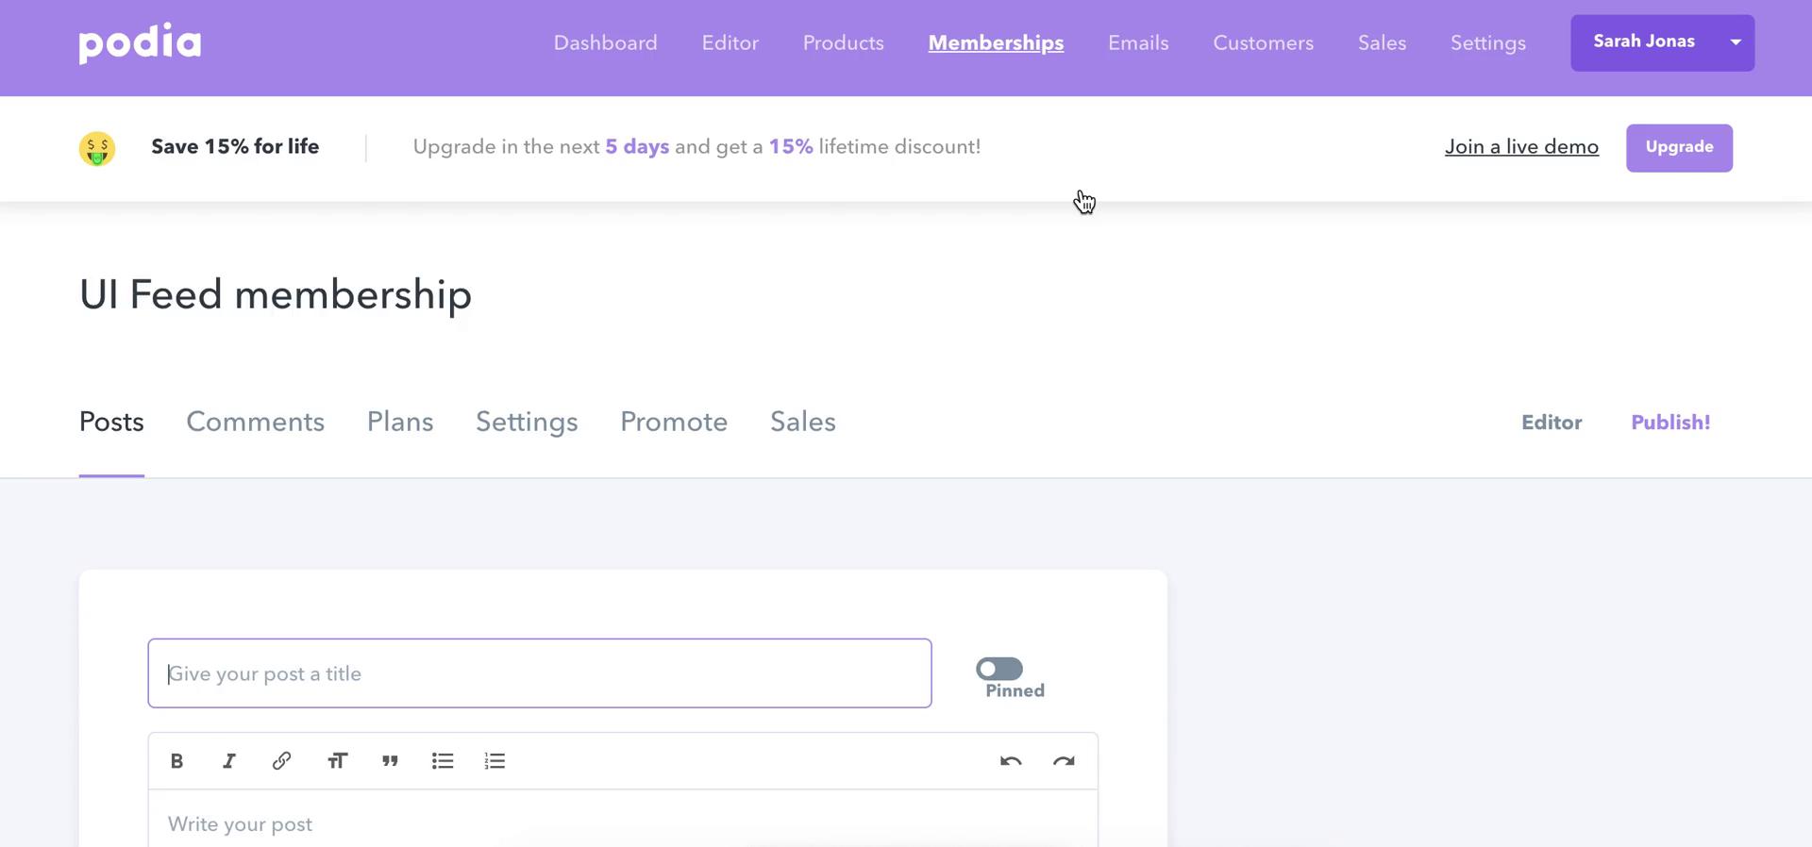Open Emails in the top navigation
The height and width of the screenshot is (847, 1812).
(1138, 42)
